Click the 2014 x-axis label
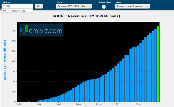Screen dimensions: 174x107 138,104
